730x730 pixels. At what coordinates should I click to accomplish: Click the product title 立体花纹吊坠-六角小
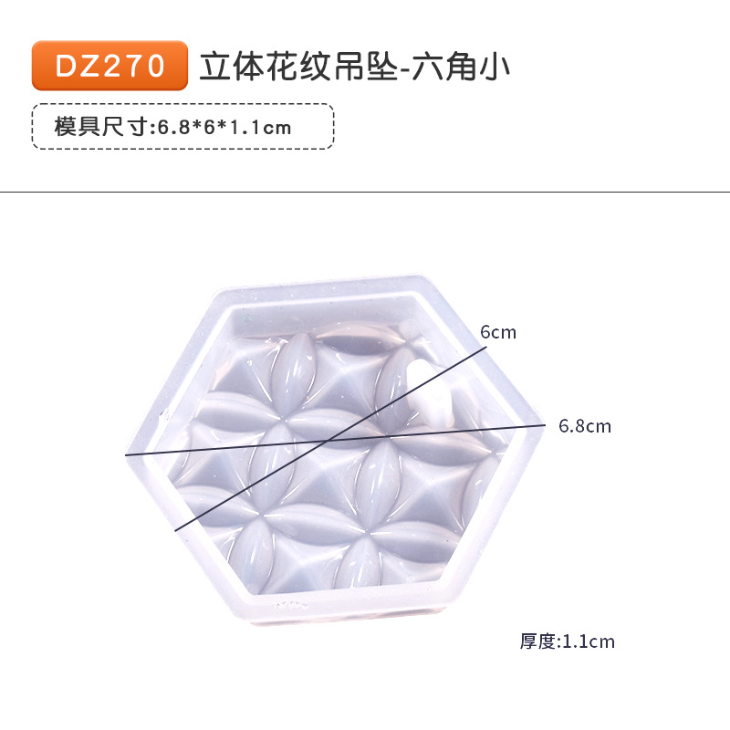355,67
